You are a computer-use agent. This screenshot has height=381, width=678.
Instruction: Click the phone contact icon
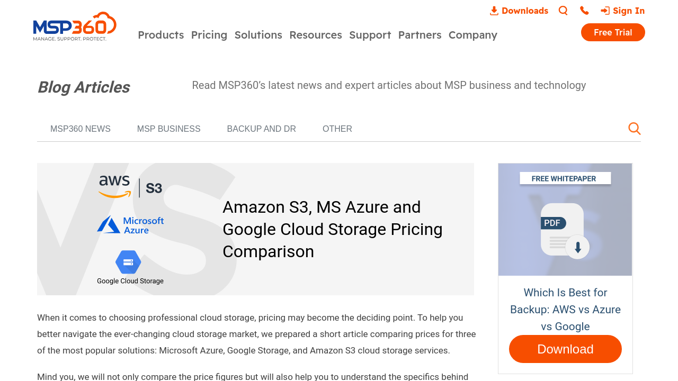pos(584,11)
